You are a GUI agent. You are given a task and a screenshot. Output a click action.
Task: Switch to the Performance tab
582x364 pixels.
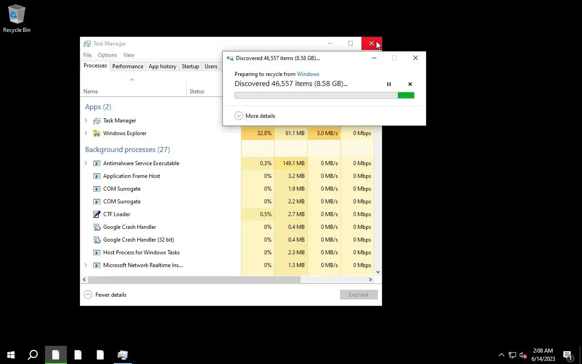click(128, 66)
